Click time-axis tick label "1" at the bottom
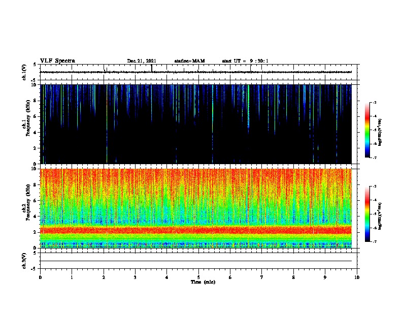 72,277
